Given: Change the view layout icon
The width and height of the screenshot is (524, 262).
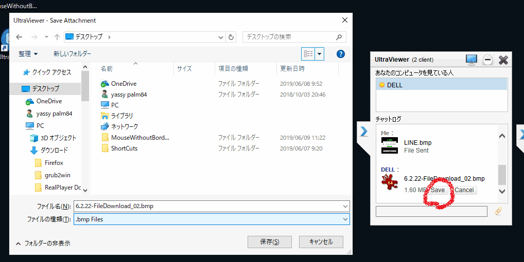Looking at the screenshot, I should 308,53.
